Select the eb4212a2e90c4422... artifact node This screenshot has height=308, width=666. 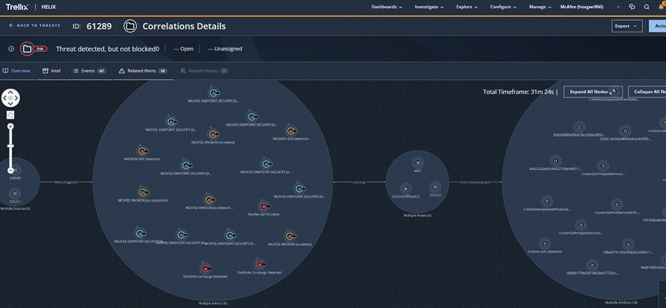tap(555, 160)
